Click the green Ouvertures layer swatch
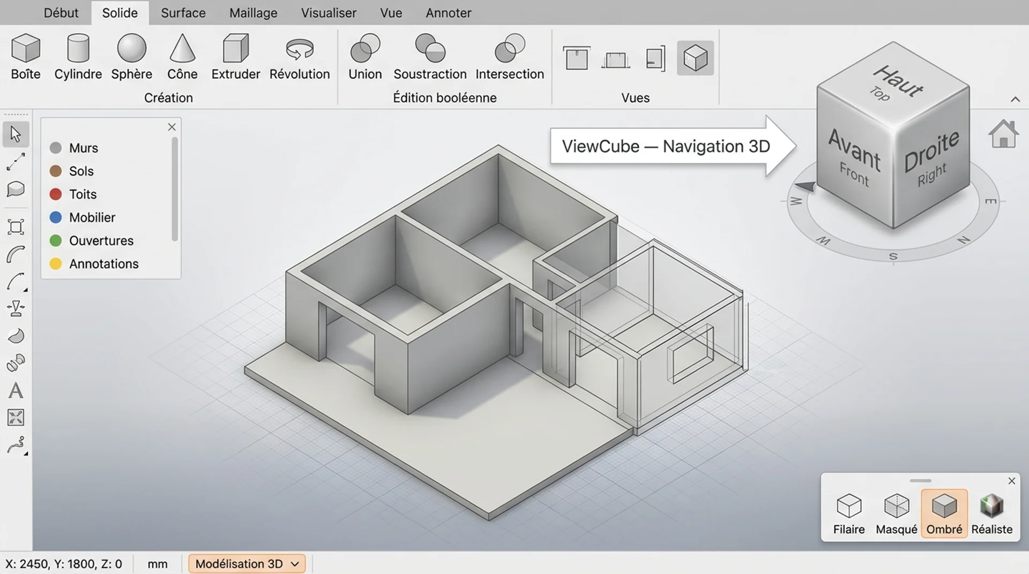 (x=56, y=240)
